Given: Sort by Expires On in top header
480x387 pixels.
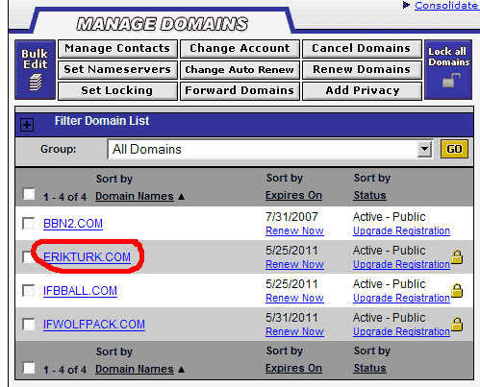Looking at the screenshot, I should point(293,195).
